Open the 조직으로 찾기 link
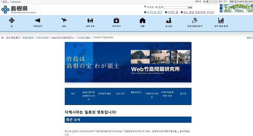 click(x=154, y=12)
